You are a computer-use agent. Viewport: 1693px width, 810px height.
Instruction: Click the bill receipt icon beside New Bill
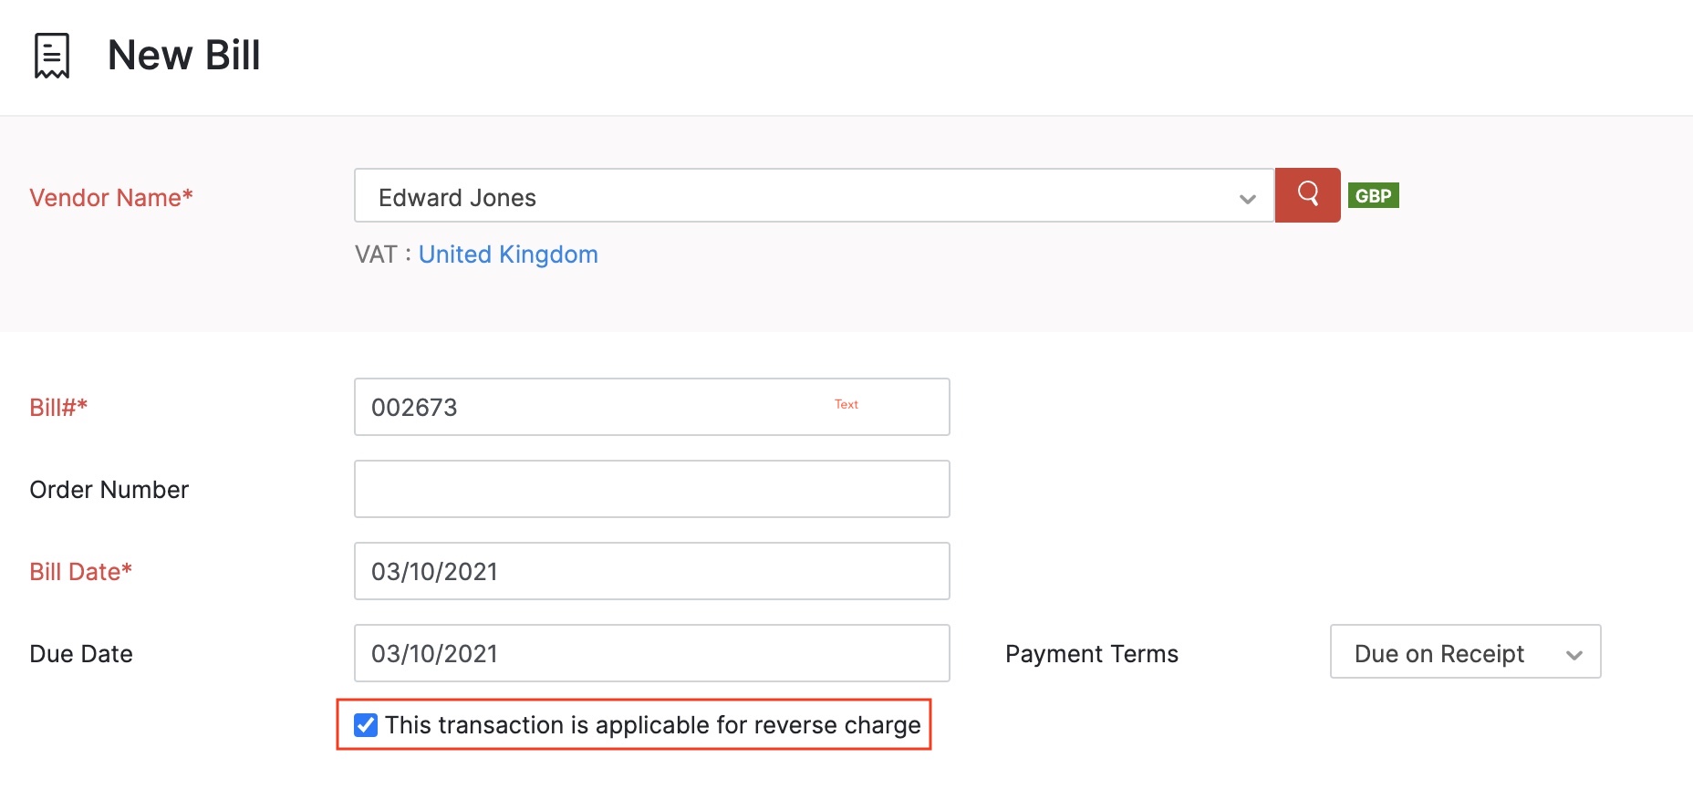(x=50, y=55)
